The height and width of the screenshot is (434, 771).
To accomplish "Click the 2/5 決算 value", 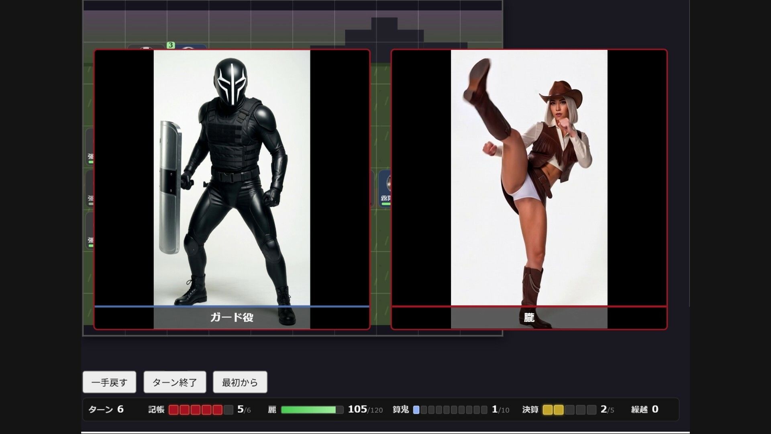I will click(x=607, y=409).
